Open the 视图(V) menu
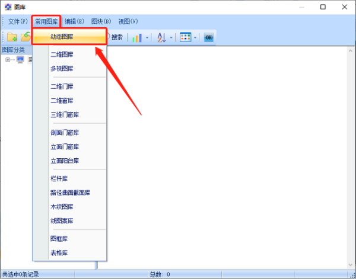Screen dimensions: 356x279 point(128,21)
